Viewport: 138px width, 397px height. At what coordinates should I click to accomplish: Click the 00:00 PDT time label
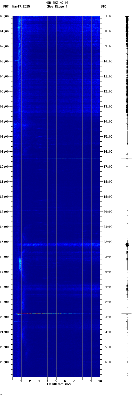[x=4, y=16]
